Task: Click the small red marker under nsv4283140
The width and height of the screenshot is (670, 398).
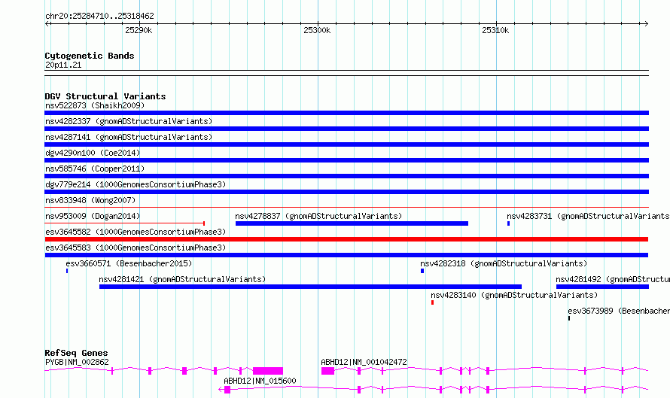Action: [x=432, y=302]
